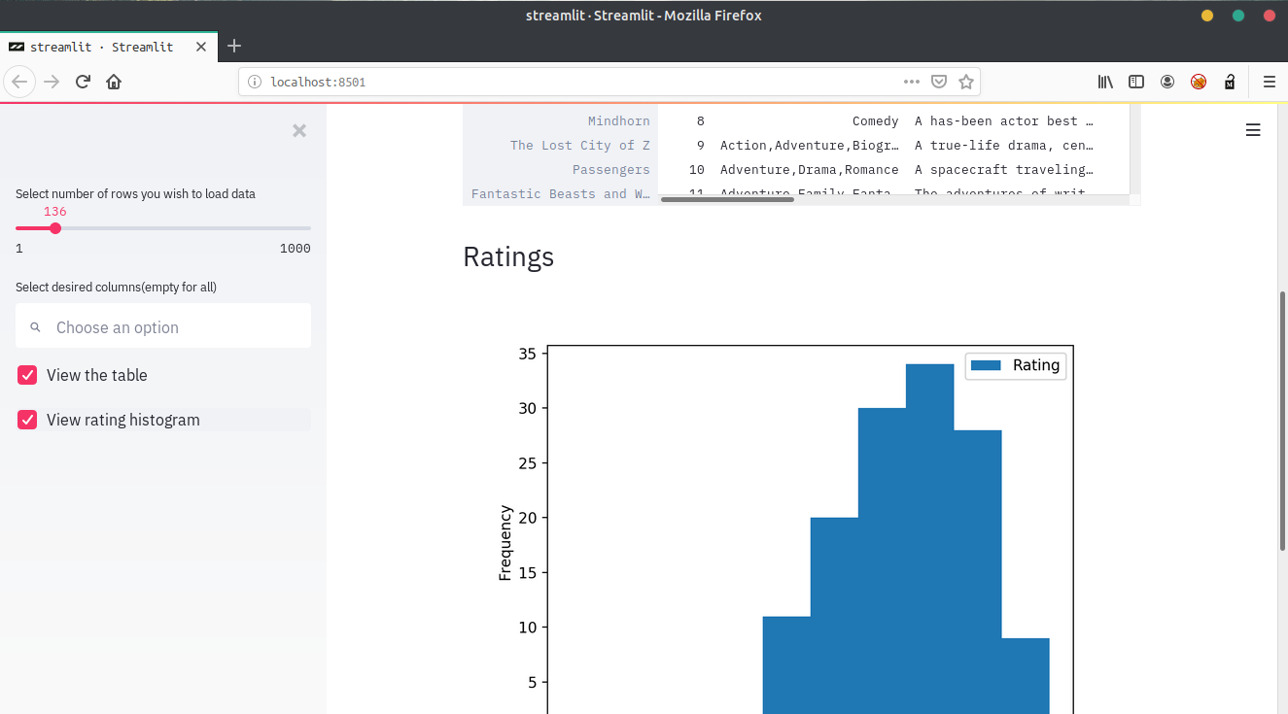Open the padlock extension icon

[1230, 82]
